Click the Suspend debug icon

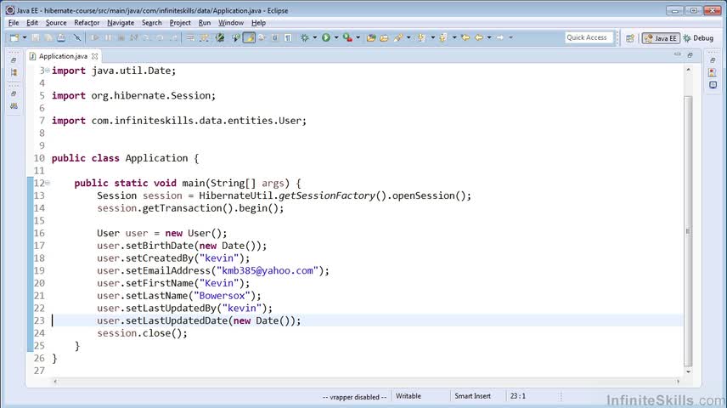[108, 37]
